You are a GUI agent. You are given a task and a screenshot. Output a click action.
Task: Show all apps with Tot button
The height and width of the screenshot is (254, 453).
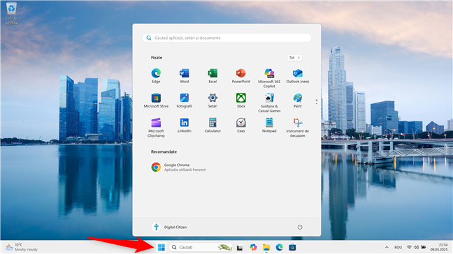294,58
